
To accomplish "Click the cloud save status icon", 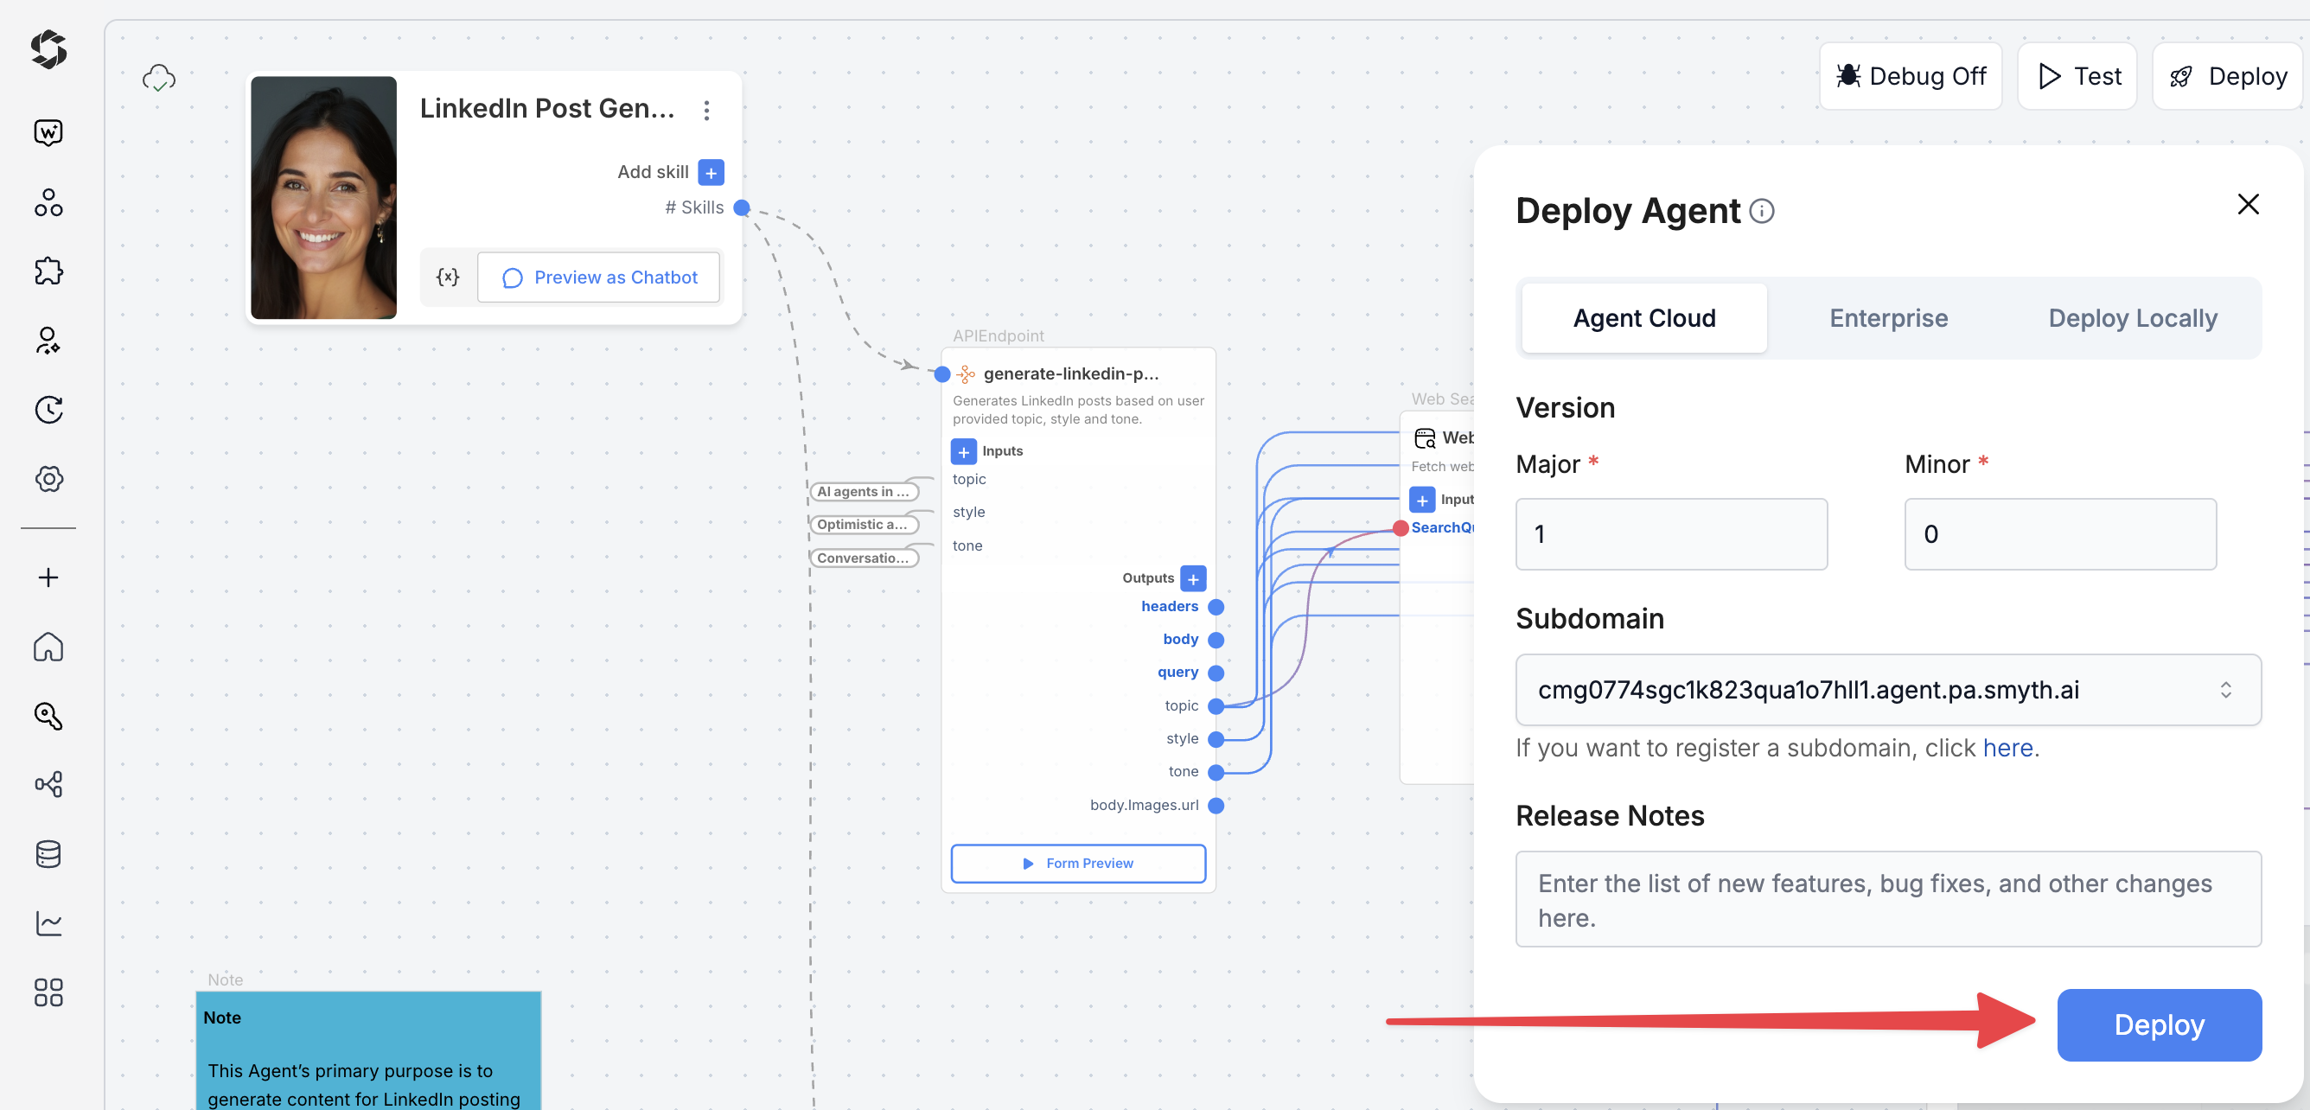I will pos(159,78).
